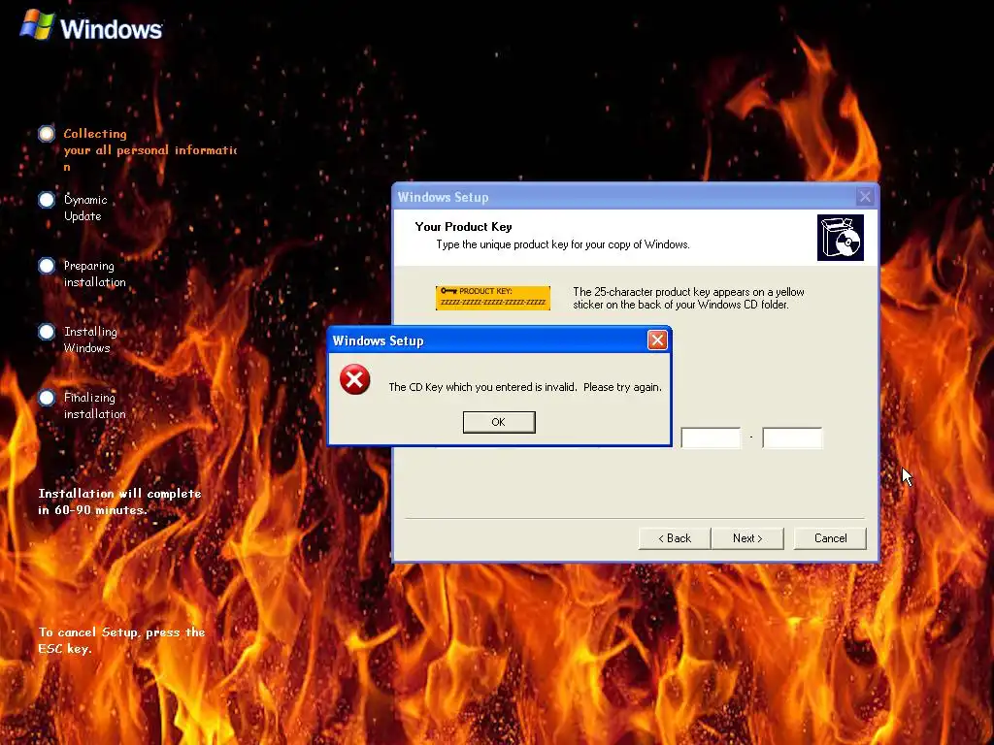The width and height of the screenshot is (994, 745).
Task: Close the Your Product Key window
Action: [x=865, y=196]
